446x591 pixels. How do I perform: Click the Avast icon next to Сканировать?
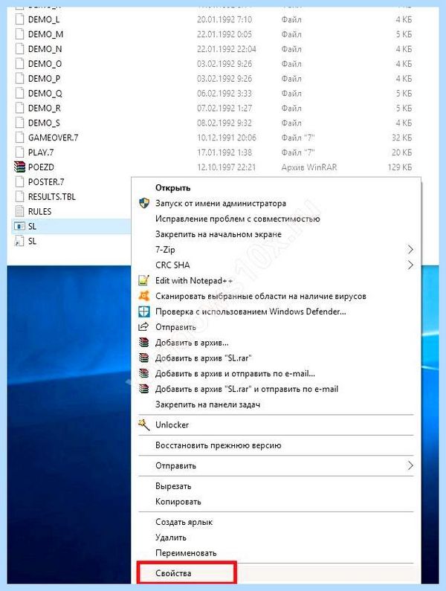144,296
